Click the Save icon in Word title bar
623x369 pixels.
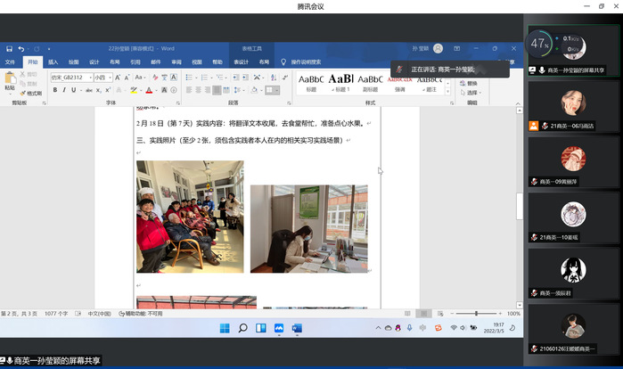[8, 48]
